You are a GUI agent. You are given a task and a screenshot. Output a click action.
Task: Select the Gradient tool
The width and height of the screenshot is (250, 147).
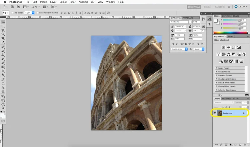[3, 67]
